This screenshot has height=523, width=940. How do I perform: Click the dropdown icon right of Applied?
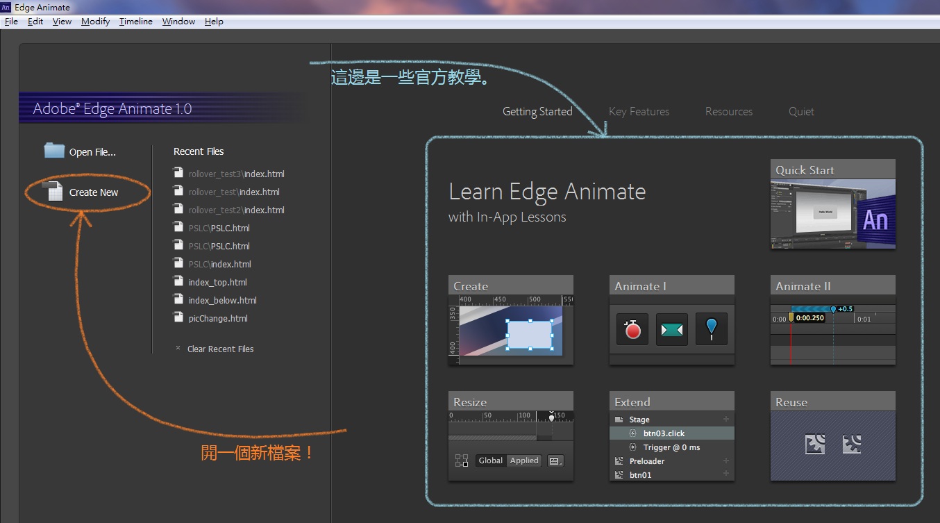point(555,460)
